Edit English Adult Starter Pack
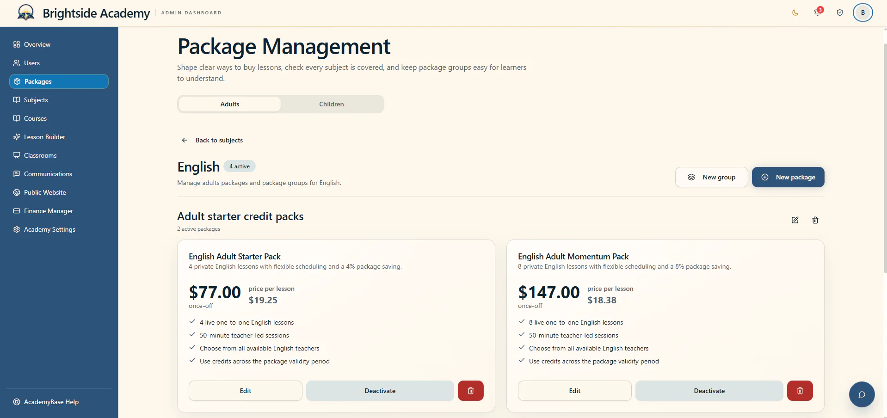887x418 pixels. (x=246, y=391)
